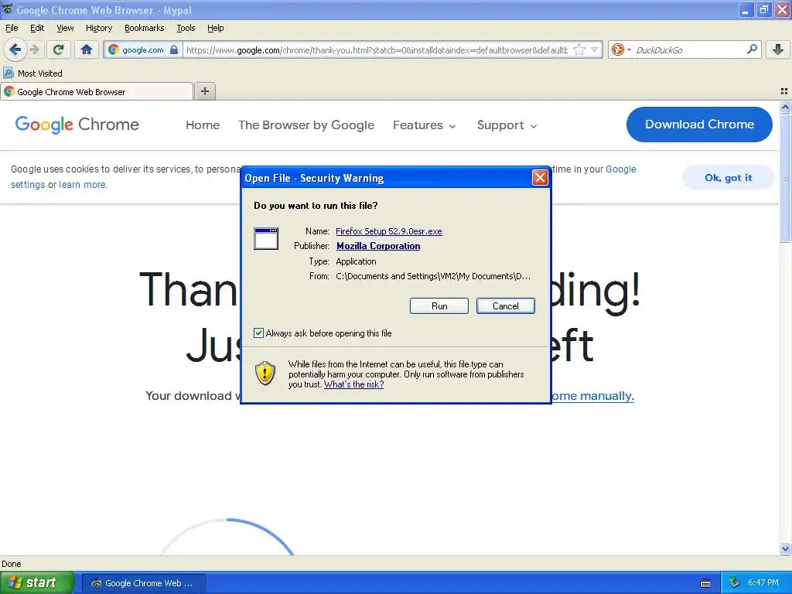Bookmark this page with the star icon

579,49
